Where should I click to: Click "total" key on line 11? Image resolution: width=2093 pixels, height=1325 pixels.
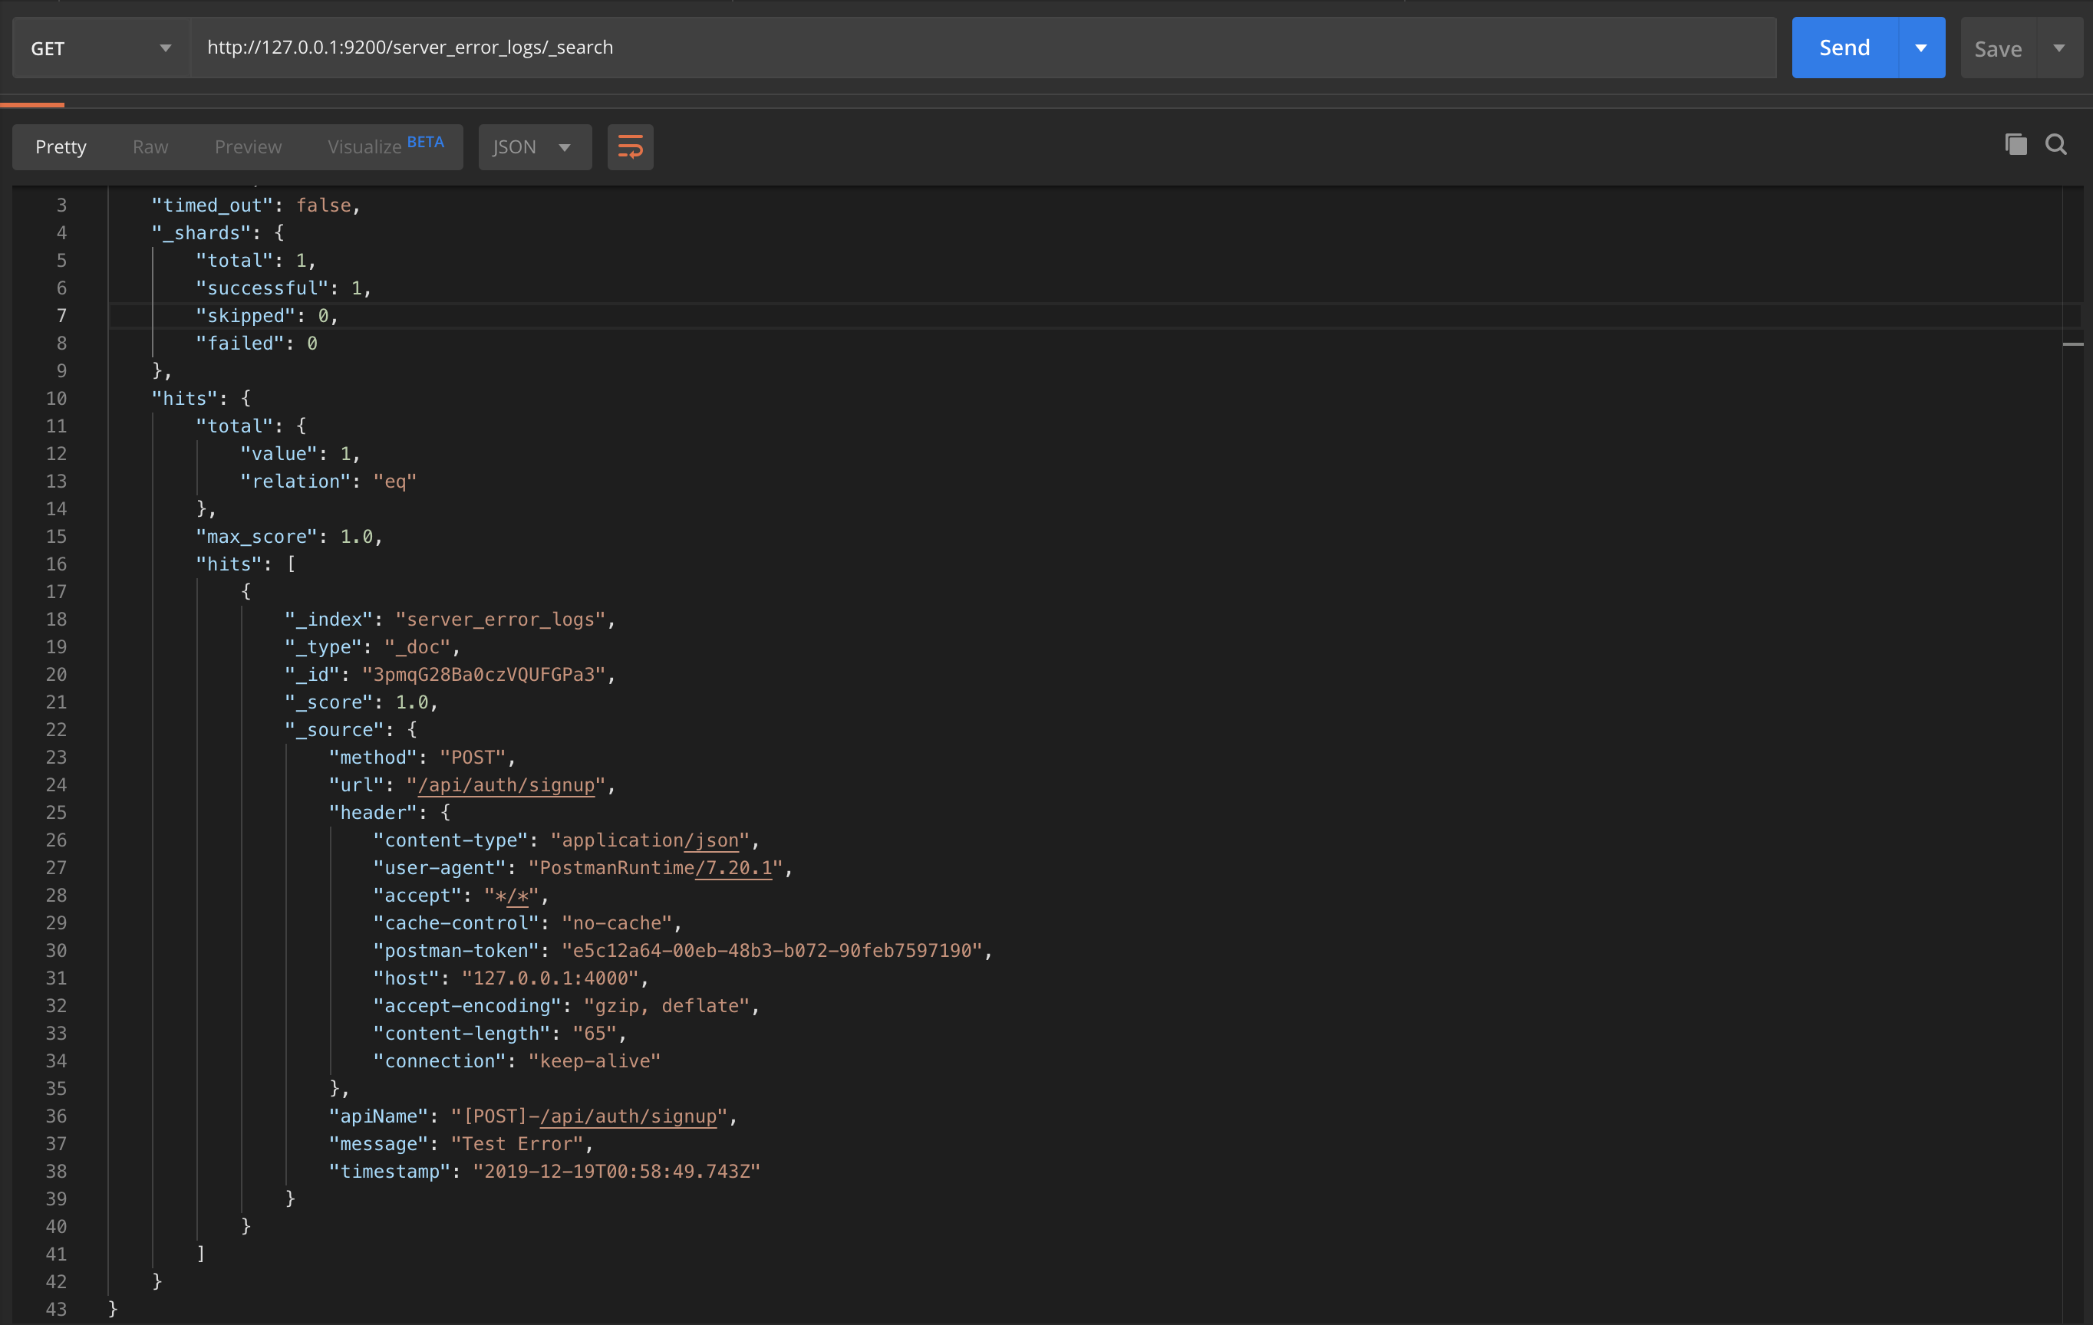coord(234,426)
